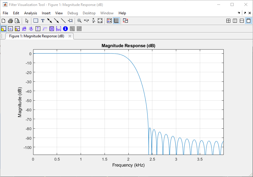Image resolution: width=253 pixels, height=177 pixels.
Task: Open the Desktop menu
Action: tap(89, 13)
